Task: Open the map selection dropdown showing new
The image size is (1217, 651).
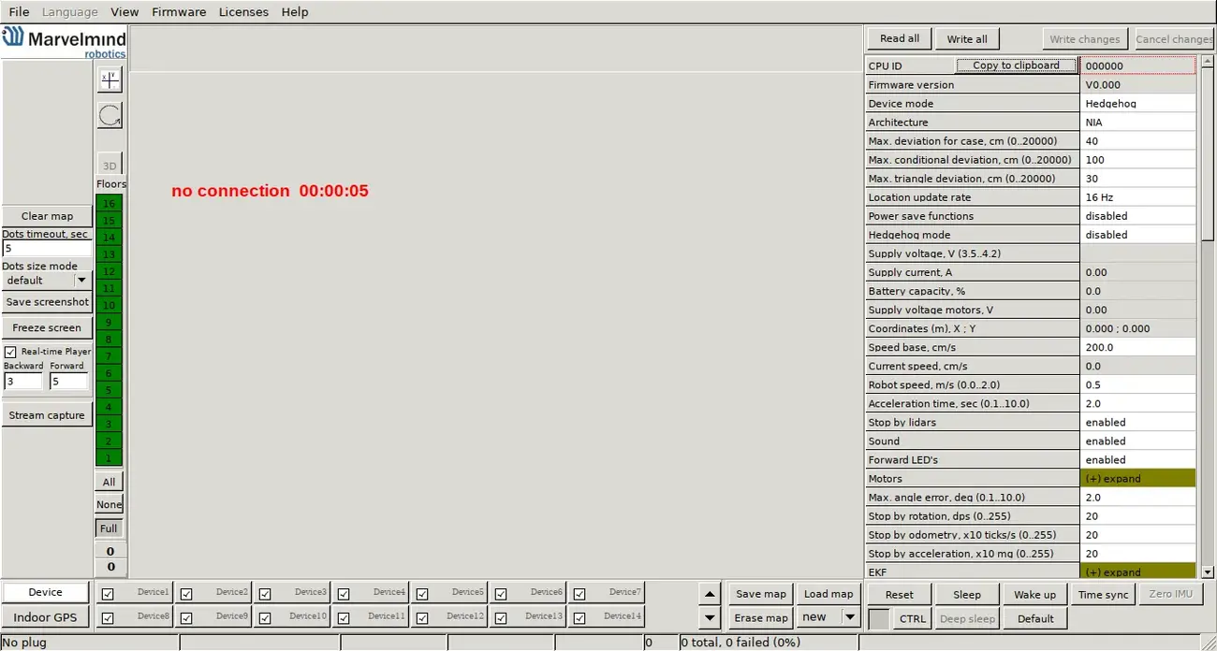Action: (x=849, y=617)
